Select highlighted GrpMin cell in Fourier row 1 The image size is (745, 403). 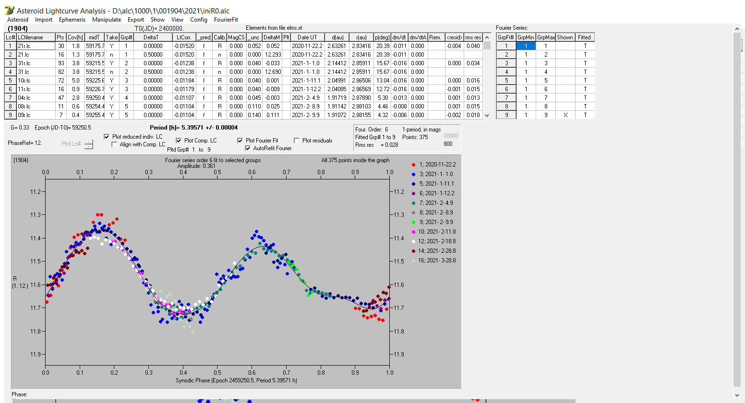coord(526,46)
